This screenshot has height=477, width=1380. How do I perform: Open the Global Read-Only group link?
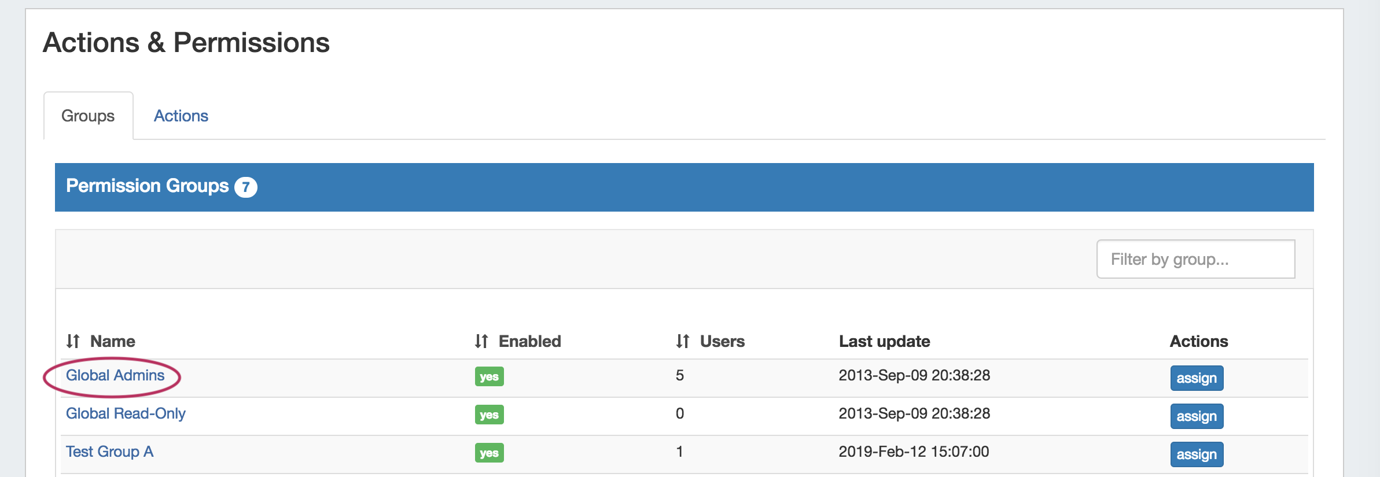pos(126,414)
